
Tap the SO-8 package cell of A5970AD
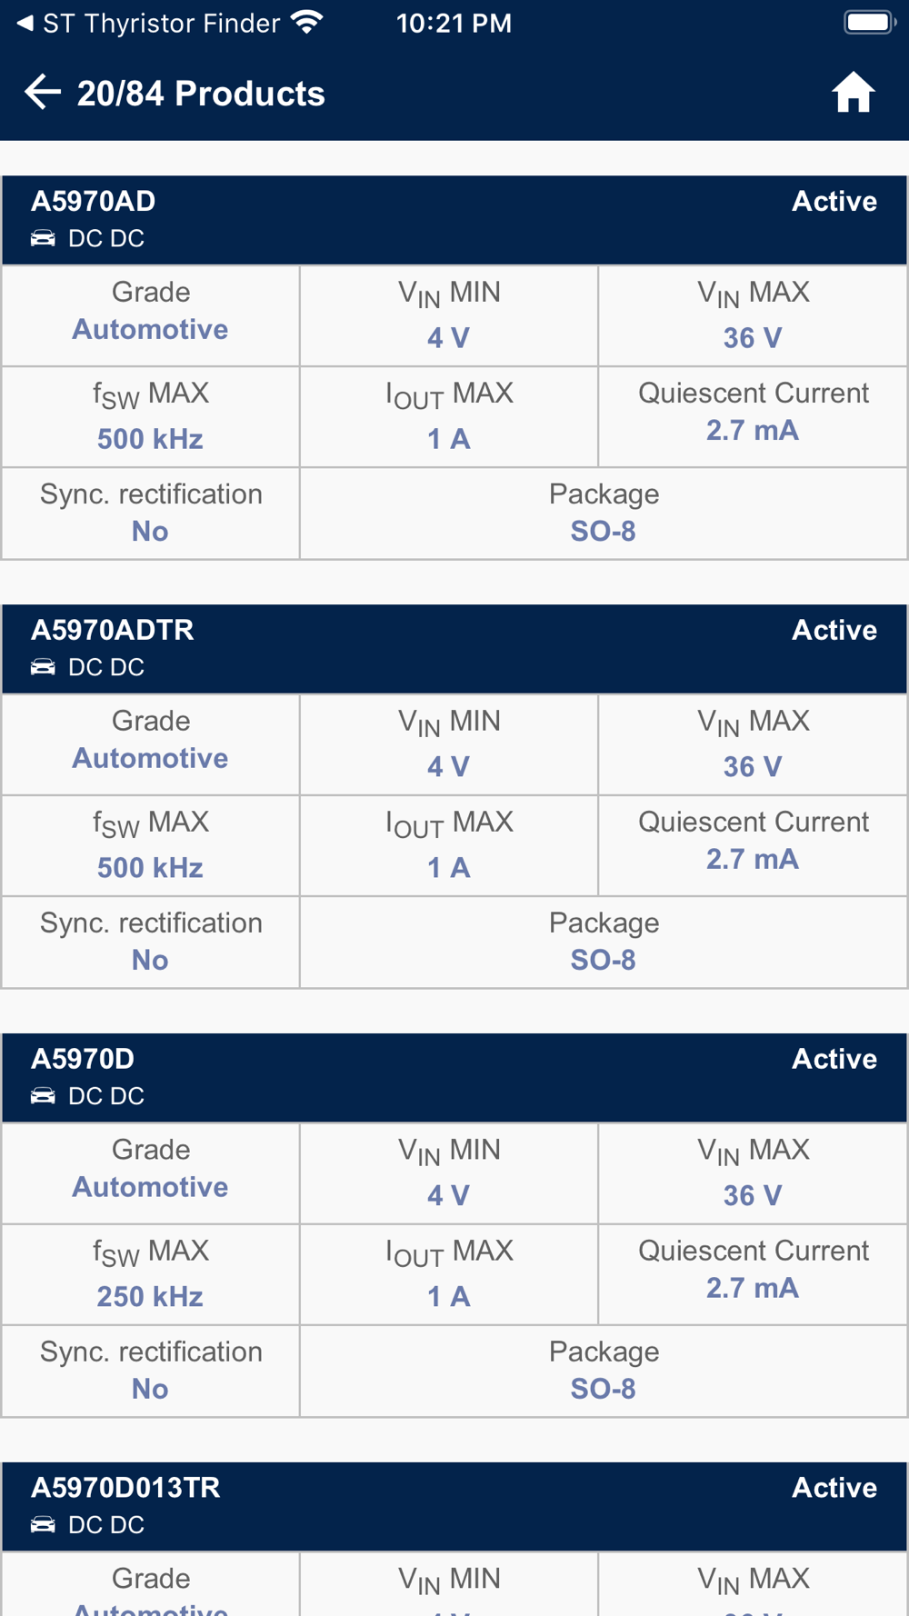click(604, 514)
